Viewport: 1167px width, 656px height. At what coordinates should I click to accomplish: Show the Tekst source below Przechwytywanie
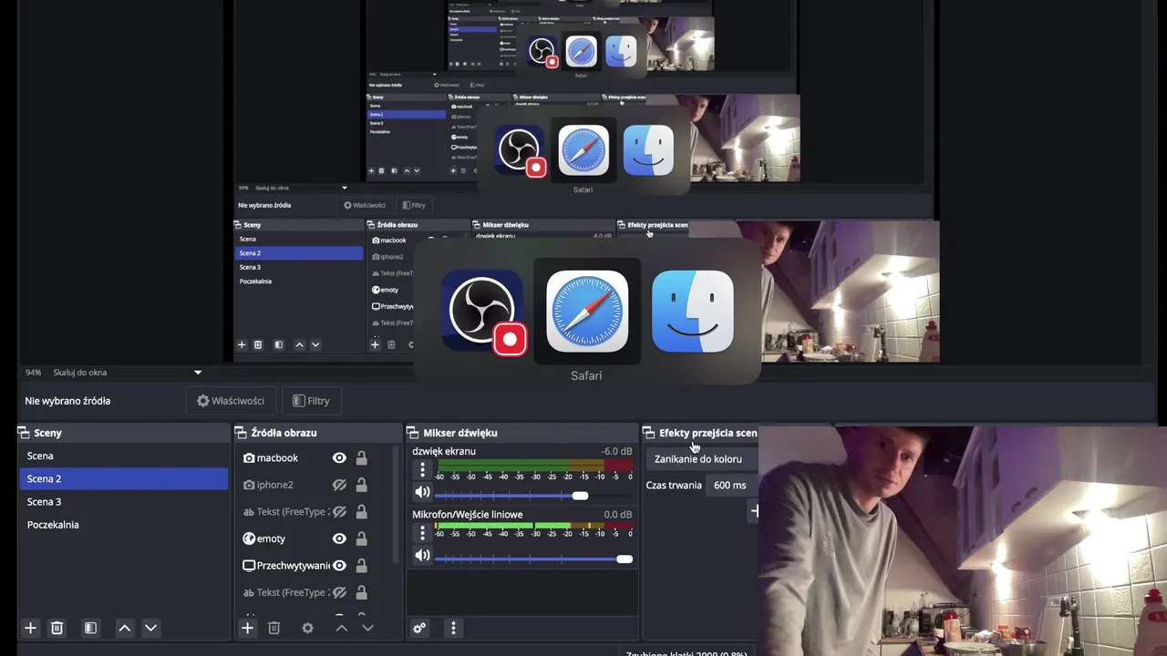[x=339, y=592]
